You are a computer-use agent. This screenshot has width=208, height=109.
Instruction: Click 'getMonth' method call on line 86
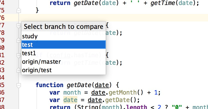[122, 92]
